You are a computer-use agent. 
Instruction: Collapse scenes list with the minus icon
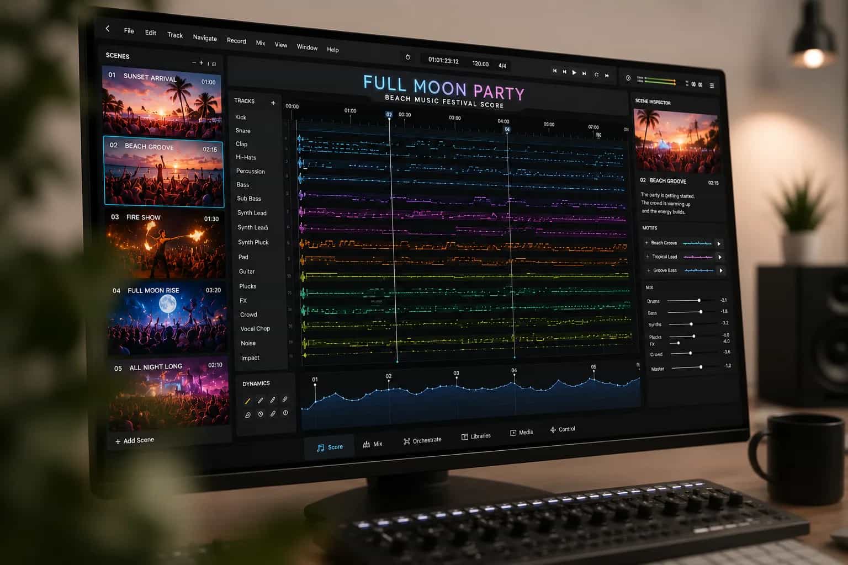click(194, 62)
